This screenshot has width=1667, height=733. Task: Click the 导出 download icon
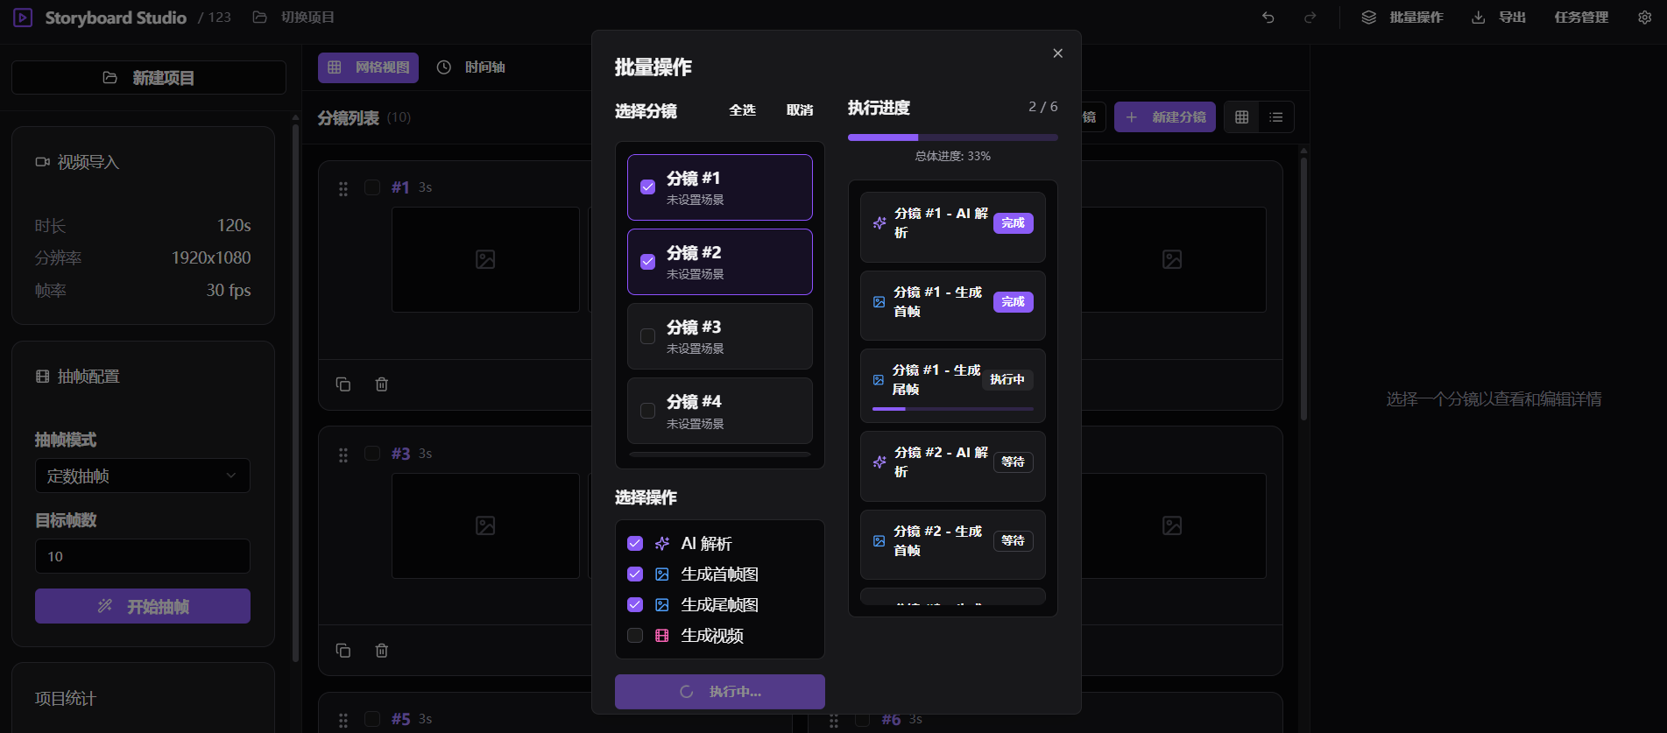point(1478,18)
